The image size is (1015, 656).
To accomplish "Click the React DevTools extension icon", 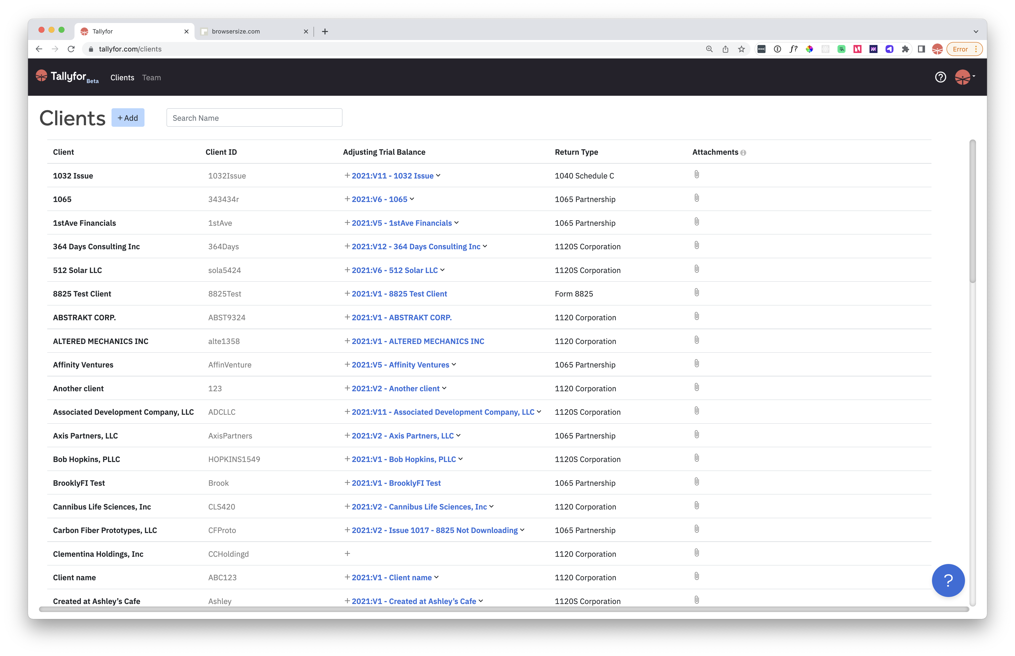I will pos(825,49).
